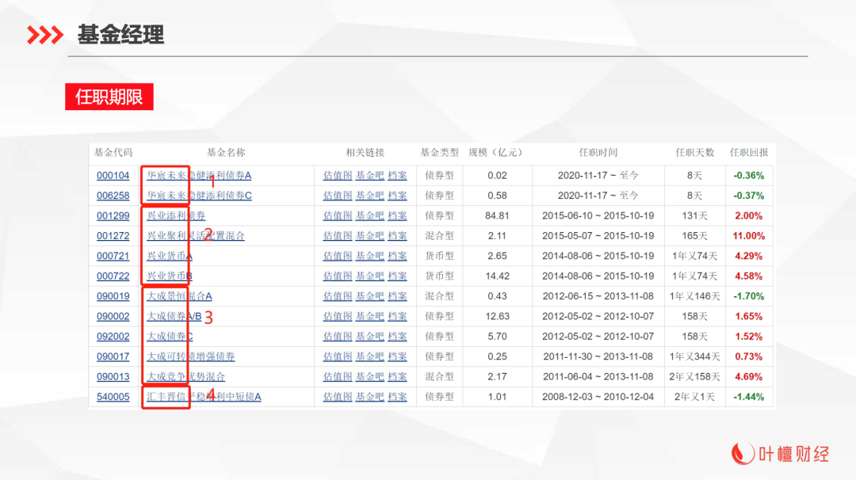Click 估值图 in the 090002 row

tap(338, 317)
